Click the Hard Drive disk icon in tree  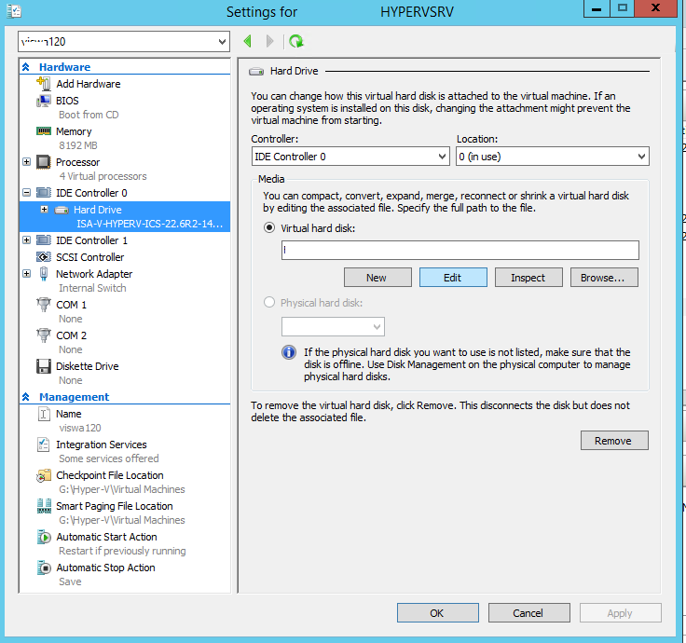(62, 210)
